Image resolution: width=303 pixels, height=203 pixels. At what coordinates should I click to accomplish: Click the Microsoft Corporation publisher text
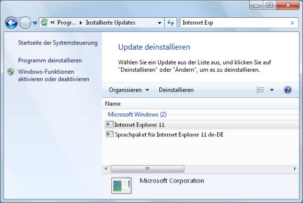click(172, 181)
